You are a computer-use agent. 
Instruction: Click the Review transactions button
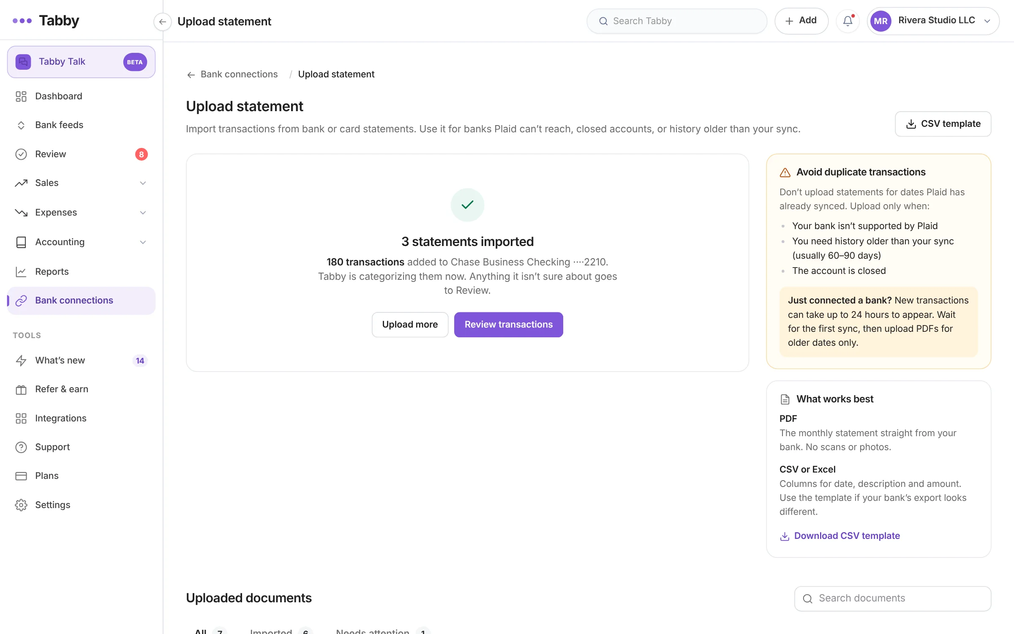pos(509,325)
